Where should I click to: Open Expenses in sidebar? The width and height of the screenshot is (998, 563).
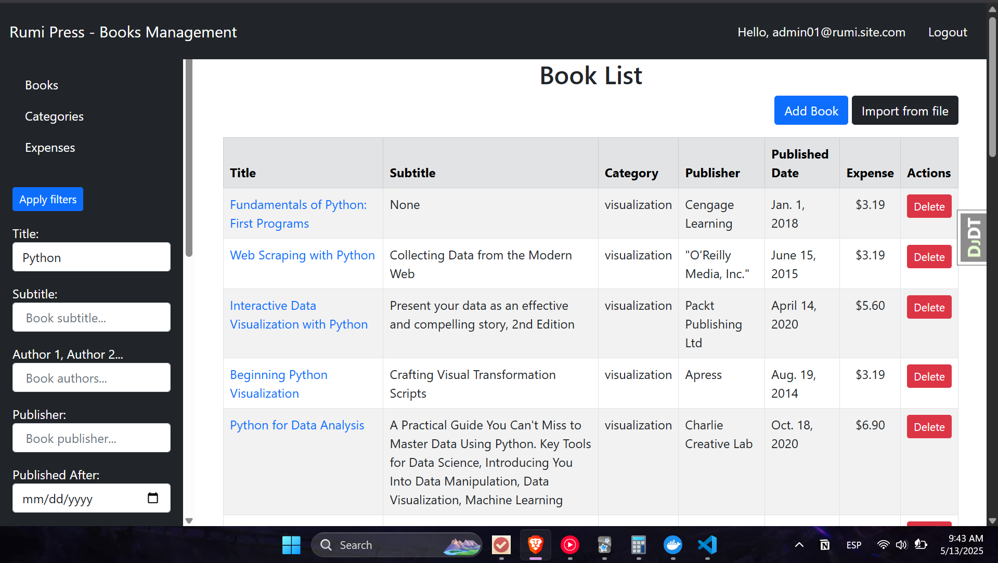click(50, 148)
